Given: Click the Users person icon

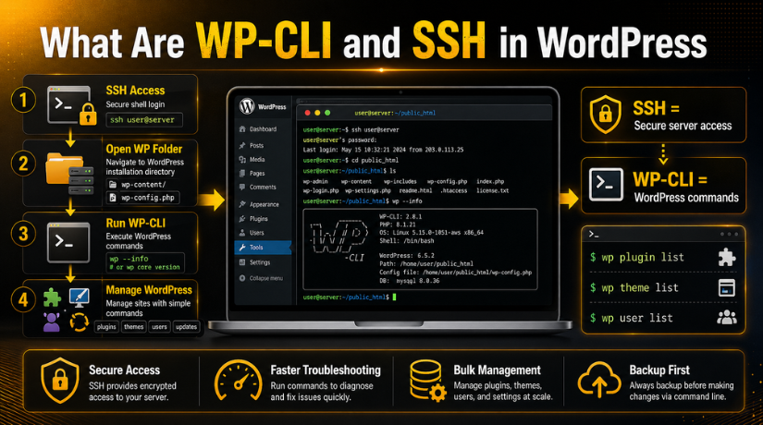Looking at the screenshot, I should click(x=242, y=233).
